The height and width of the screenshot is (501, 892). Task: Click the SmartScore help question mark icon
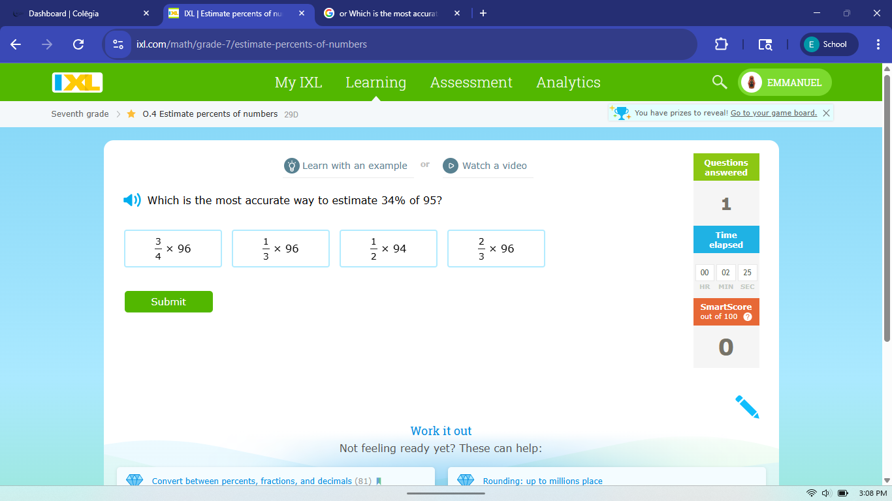[747, 316]
